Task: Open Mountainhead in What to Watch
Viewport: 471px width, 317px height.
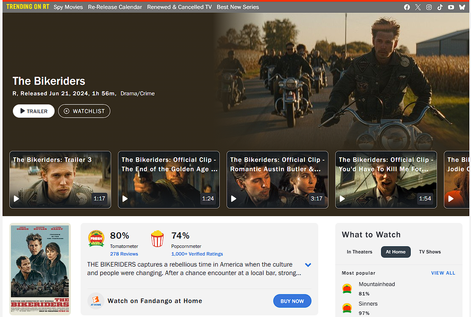Action: coord(377,284)
